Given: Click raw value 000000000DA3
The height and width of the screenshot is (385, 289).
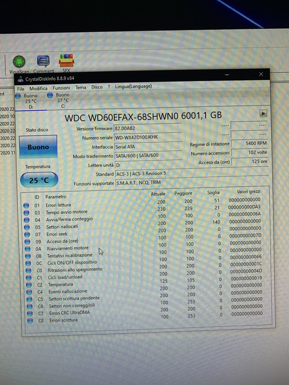Looking at the screenshot, I should pos(244,207).
